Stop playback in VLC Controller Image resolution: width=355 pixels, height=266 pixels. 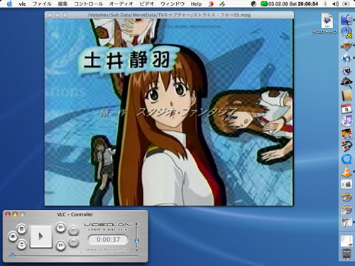tap(13, 236)
